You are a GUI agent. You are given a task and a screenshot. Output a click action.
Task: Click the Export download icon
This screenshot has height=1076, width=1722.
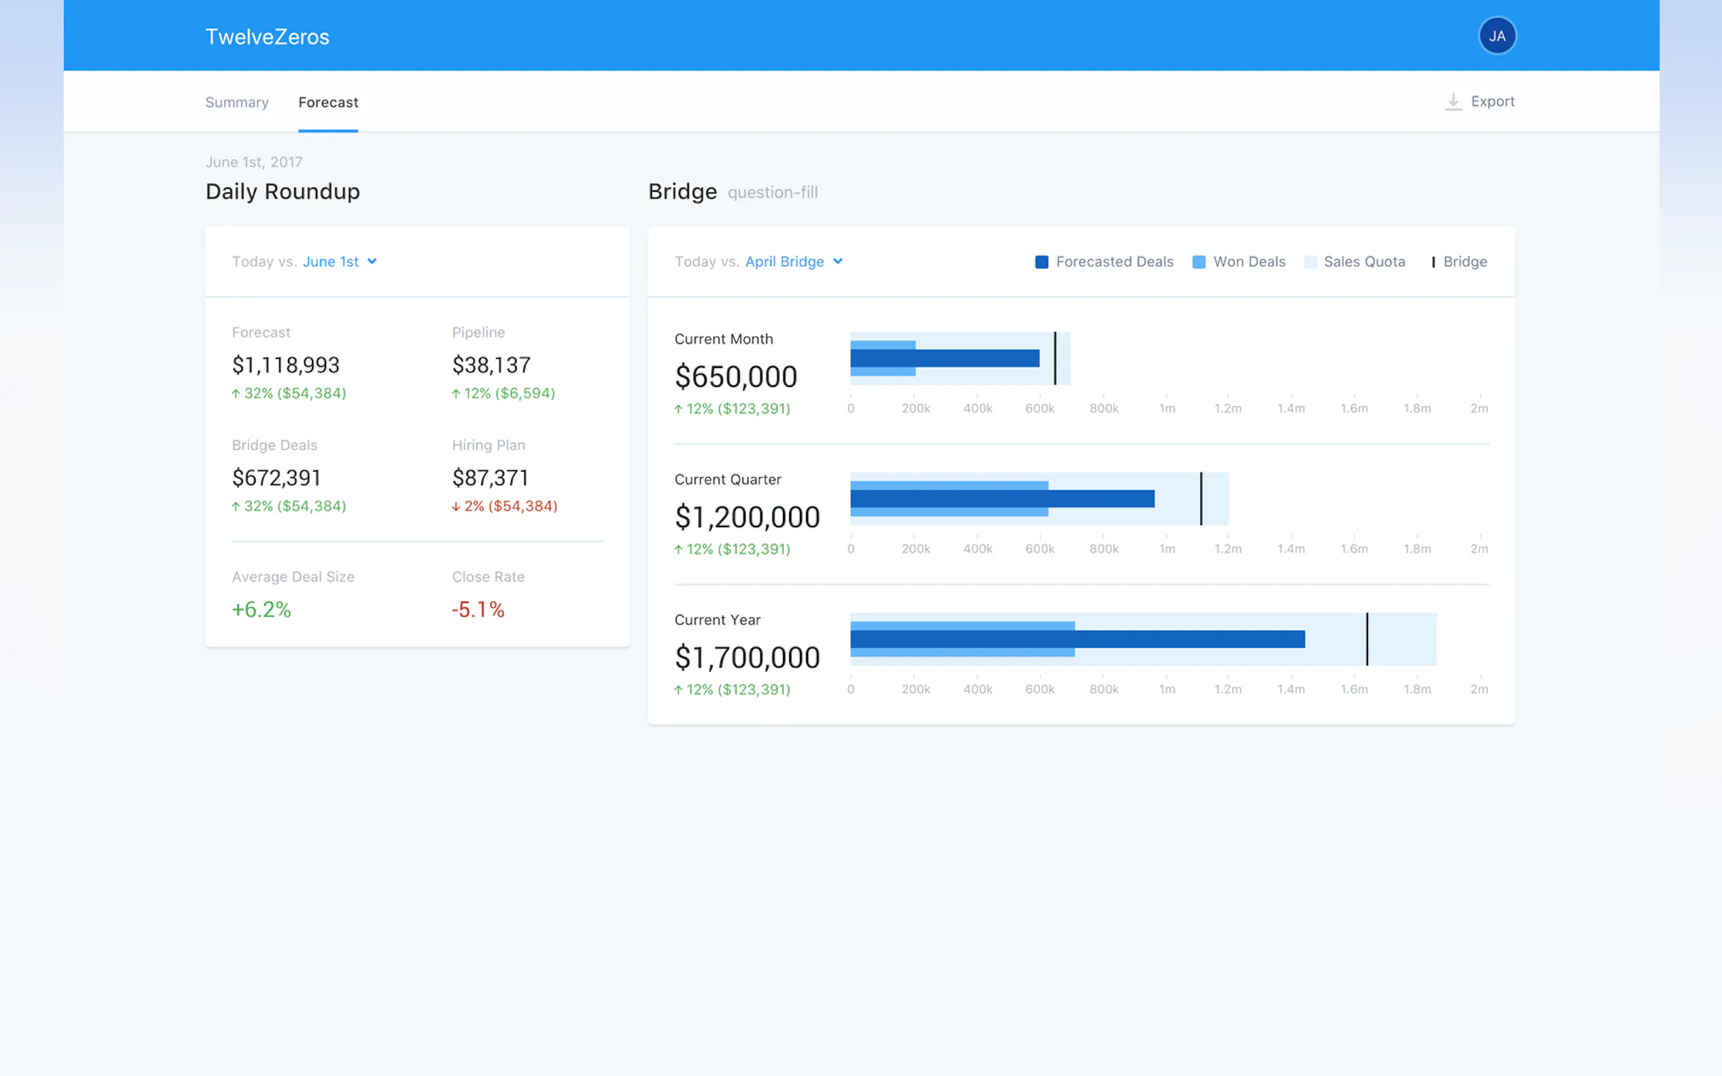click(x=1453, y=102)
